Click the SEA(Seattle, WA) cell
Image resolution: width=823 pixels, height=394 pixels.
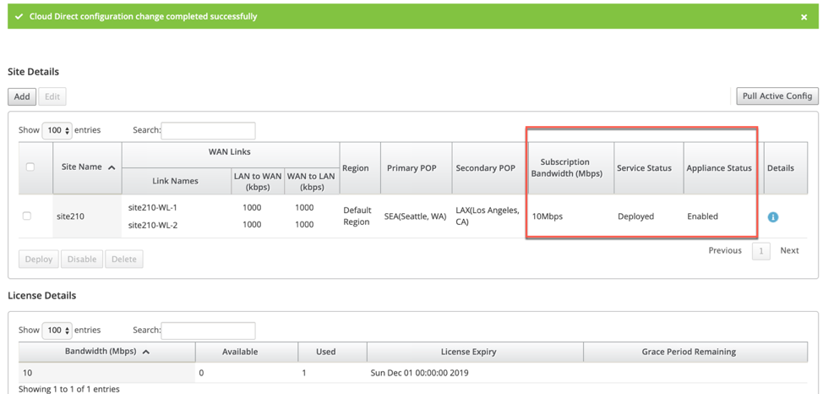[415, 216]
